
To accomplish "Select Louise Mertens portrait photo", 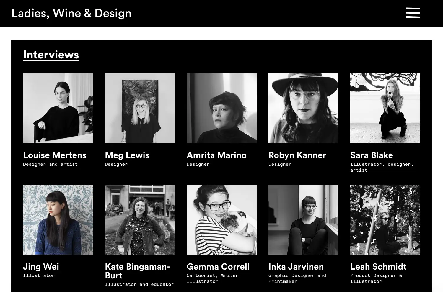I will click(x=58, y=108).
